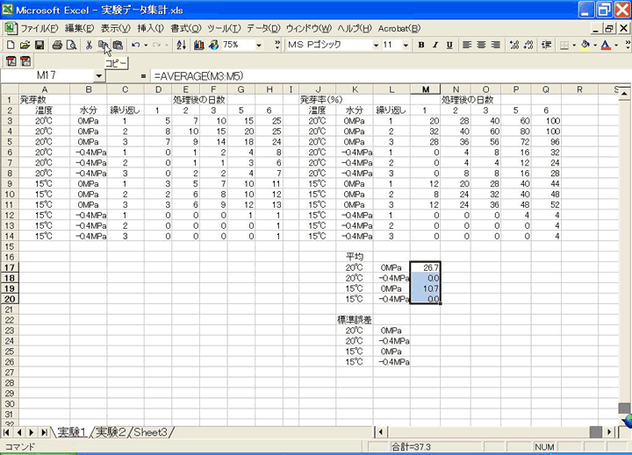Viewport: 632px width, 455px height.
Task: Expand the font size 11 dropdown
Action: pos(407,45)
